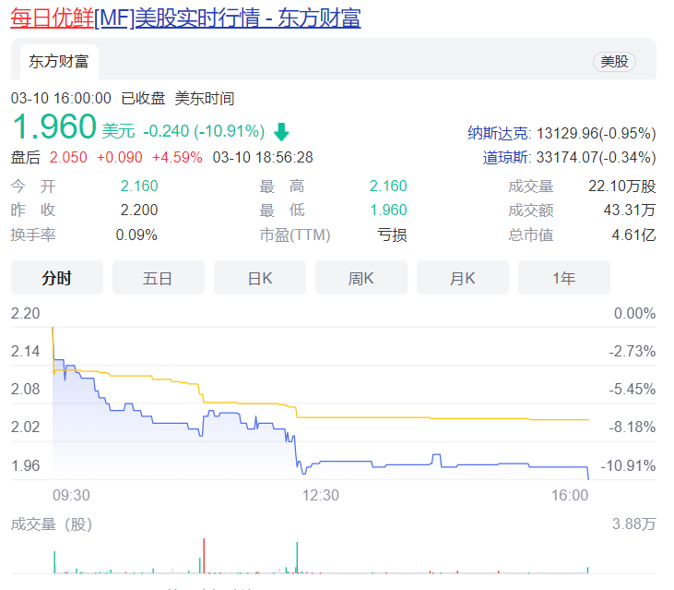Viewport: 674px width, 590px height.
Task: Select the 月K monthly chart
Action: click(463, 278)
